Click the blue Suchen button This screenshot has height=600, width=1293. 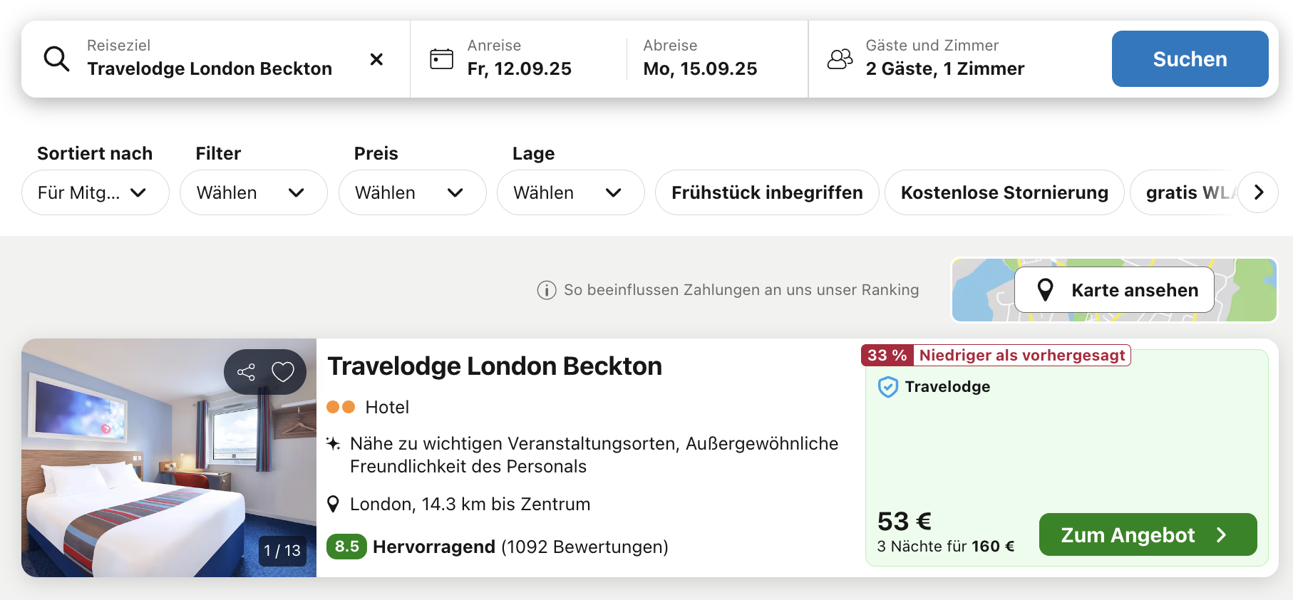coord(1190,59)
